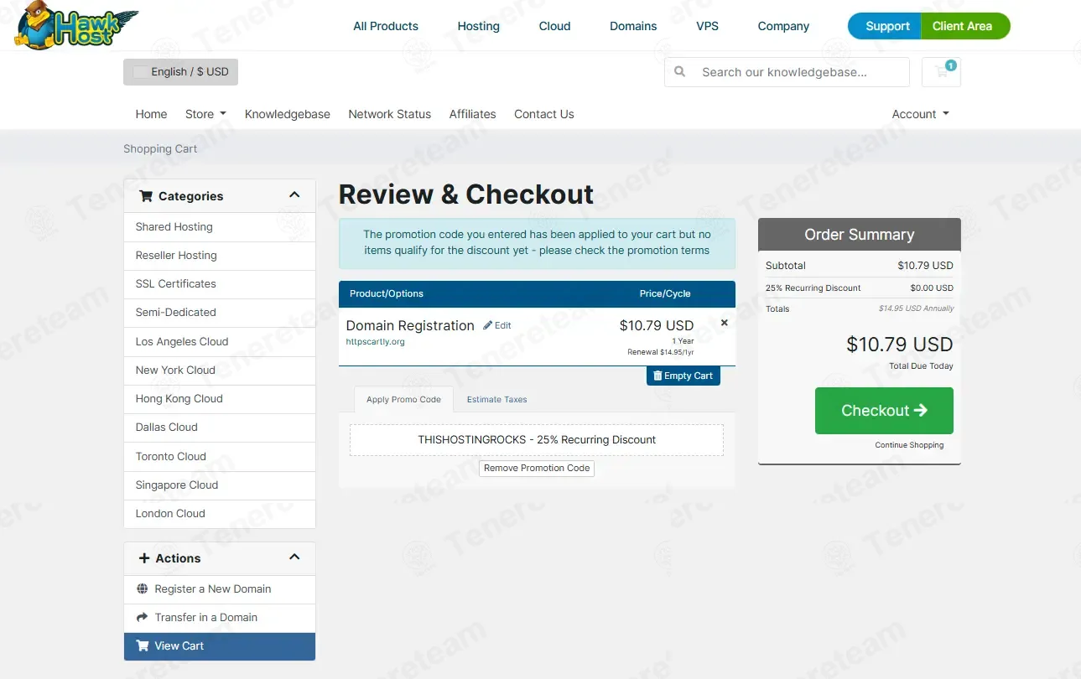
Task: Collapse the Categories panel chevron
Action: point(294,194)
